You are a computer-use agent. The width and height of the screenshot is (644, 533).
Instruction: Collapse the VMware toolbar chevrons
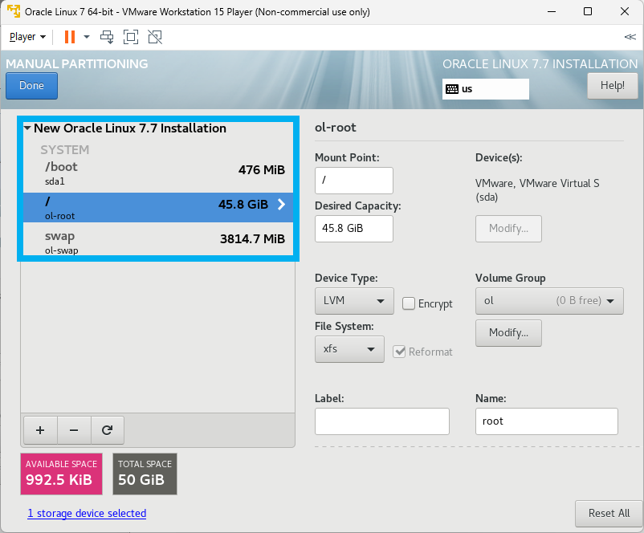[x=630, y=37]
